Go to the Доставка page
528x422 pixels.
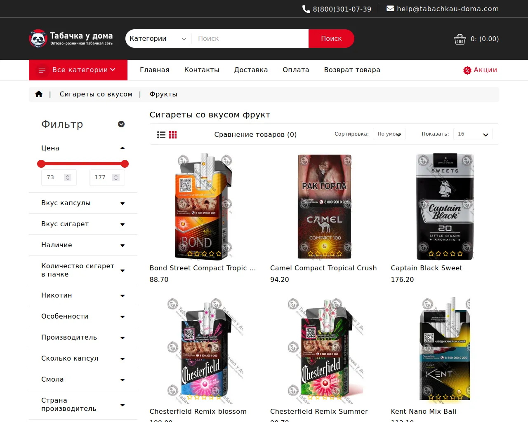point(251,70)
